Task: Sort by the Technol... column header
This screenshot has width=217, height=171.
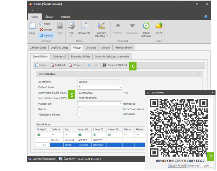Action: [57, 129]
